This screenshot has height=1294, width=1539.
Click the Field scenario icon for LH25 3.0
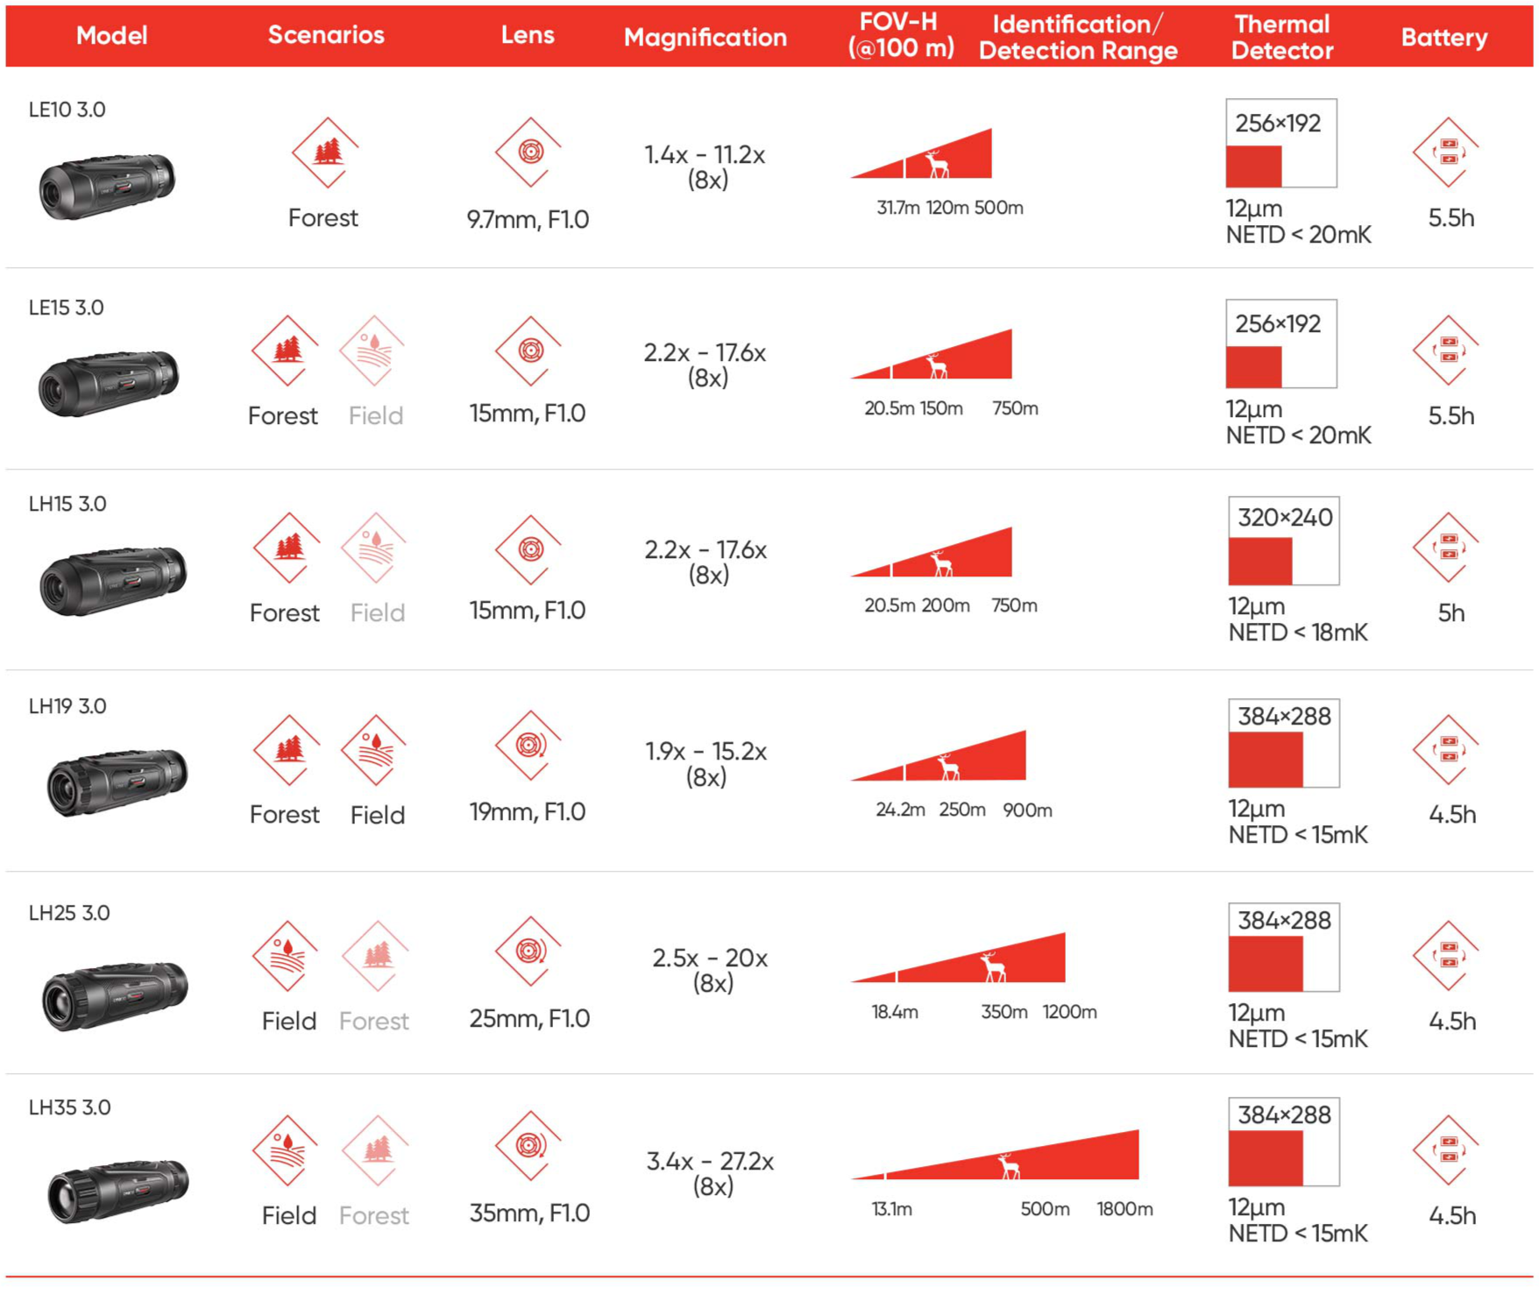(286, 956)
